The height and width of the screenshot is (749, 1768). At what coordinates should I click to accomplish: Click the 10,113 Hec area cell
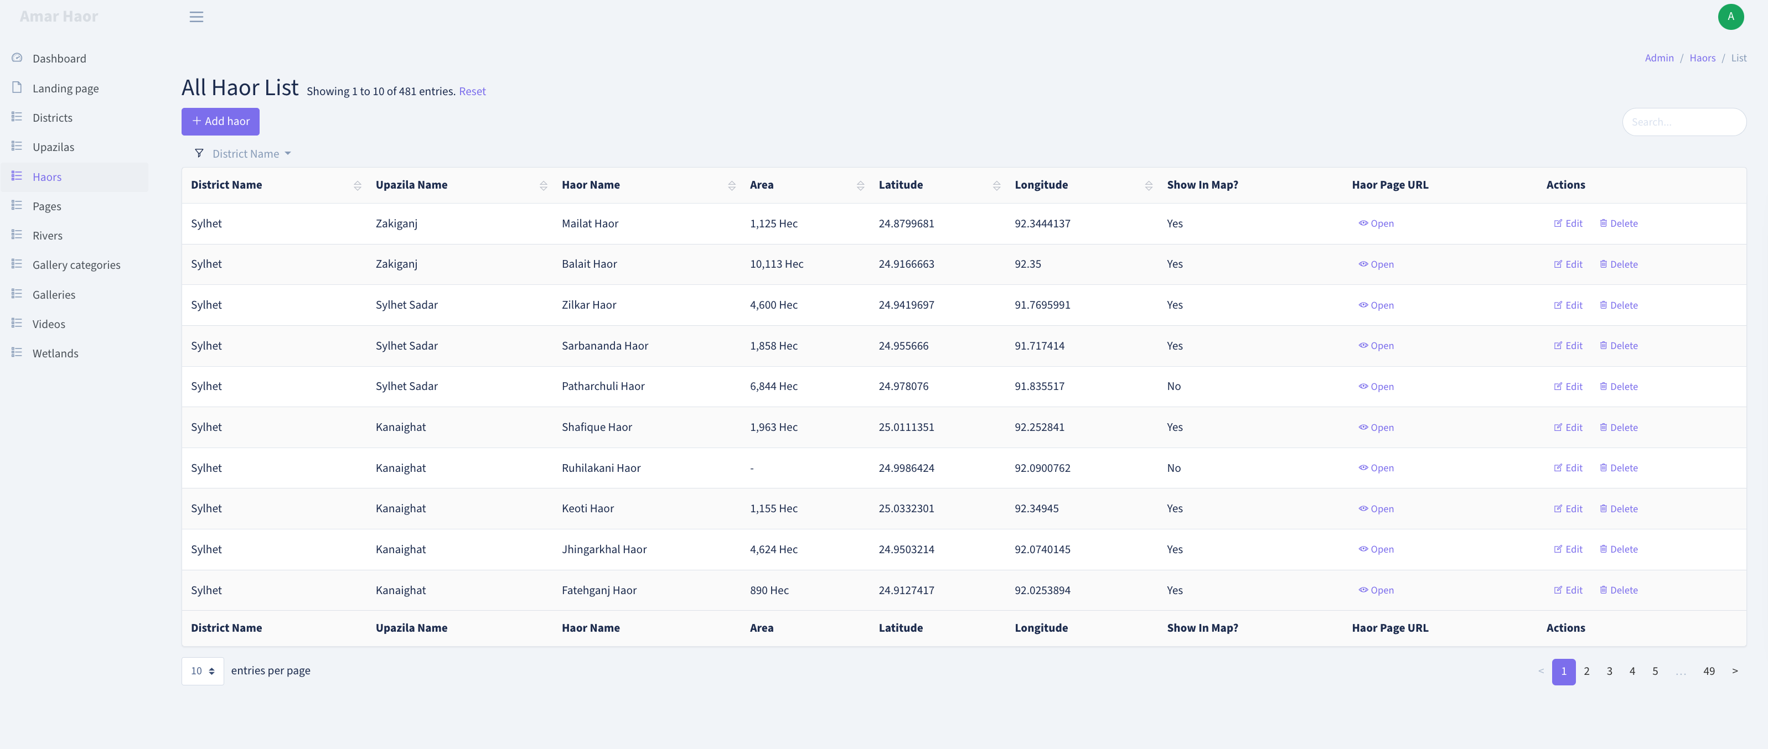coord(776,264)
